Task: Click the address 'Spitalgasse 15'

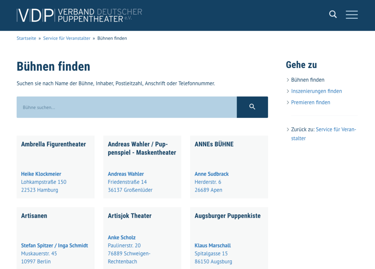Action: (211, 254)
